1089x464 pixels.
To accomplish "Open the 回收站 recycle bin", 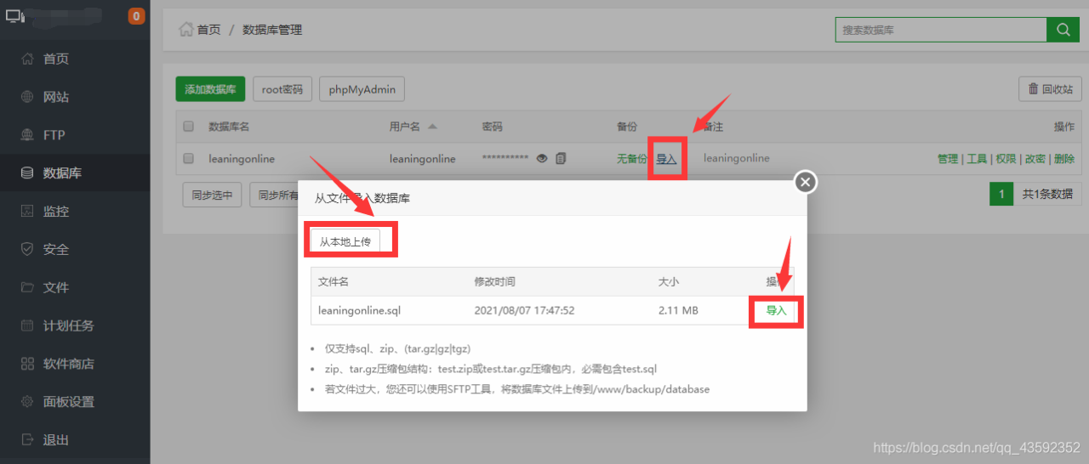I will [1051, 89].
